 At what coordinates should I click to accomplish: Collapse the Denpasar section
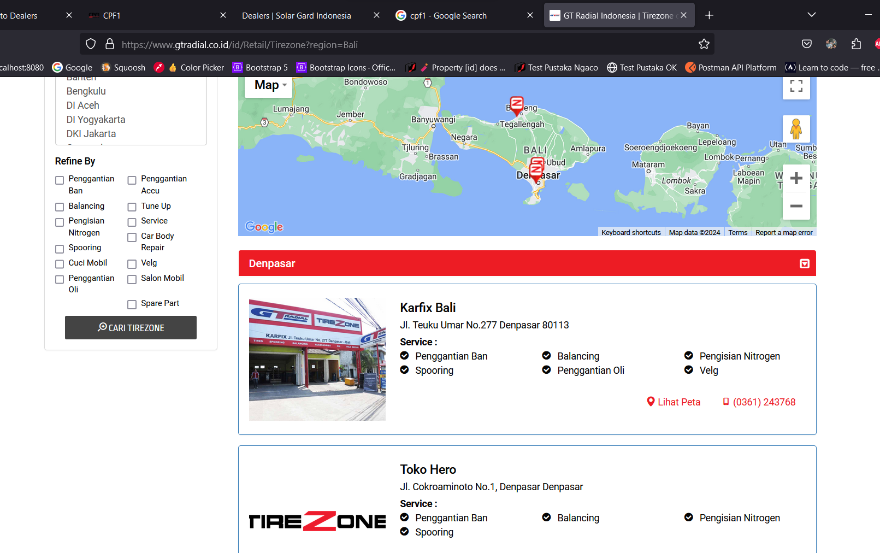point(804,264)
